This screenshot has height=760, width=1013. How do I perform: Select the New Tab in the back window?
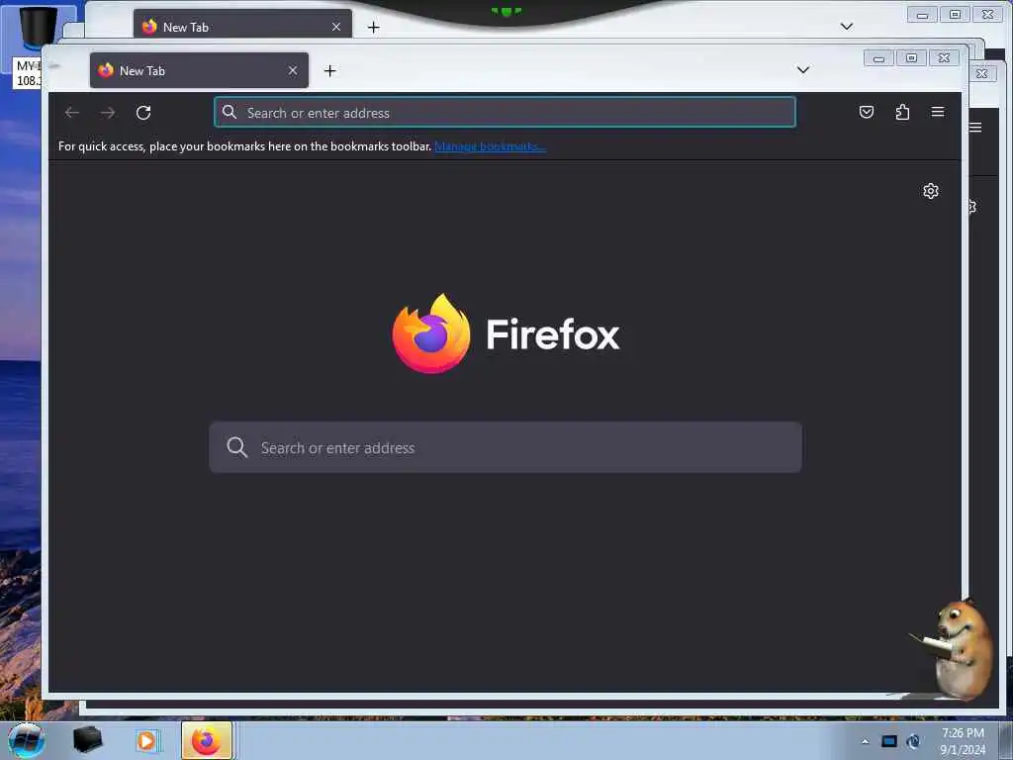pyautogui.click(x=242, y=26)
